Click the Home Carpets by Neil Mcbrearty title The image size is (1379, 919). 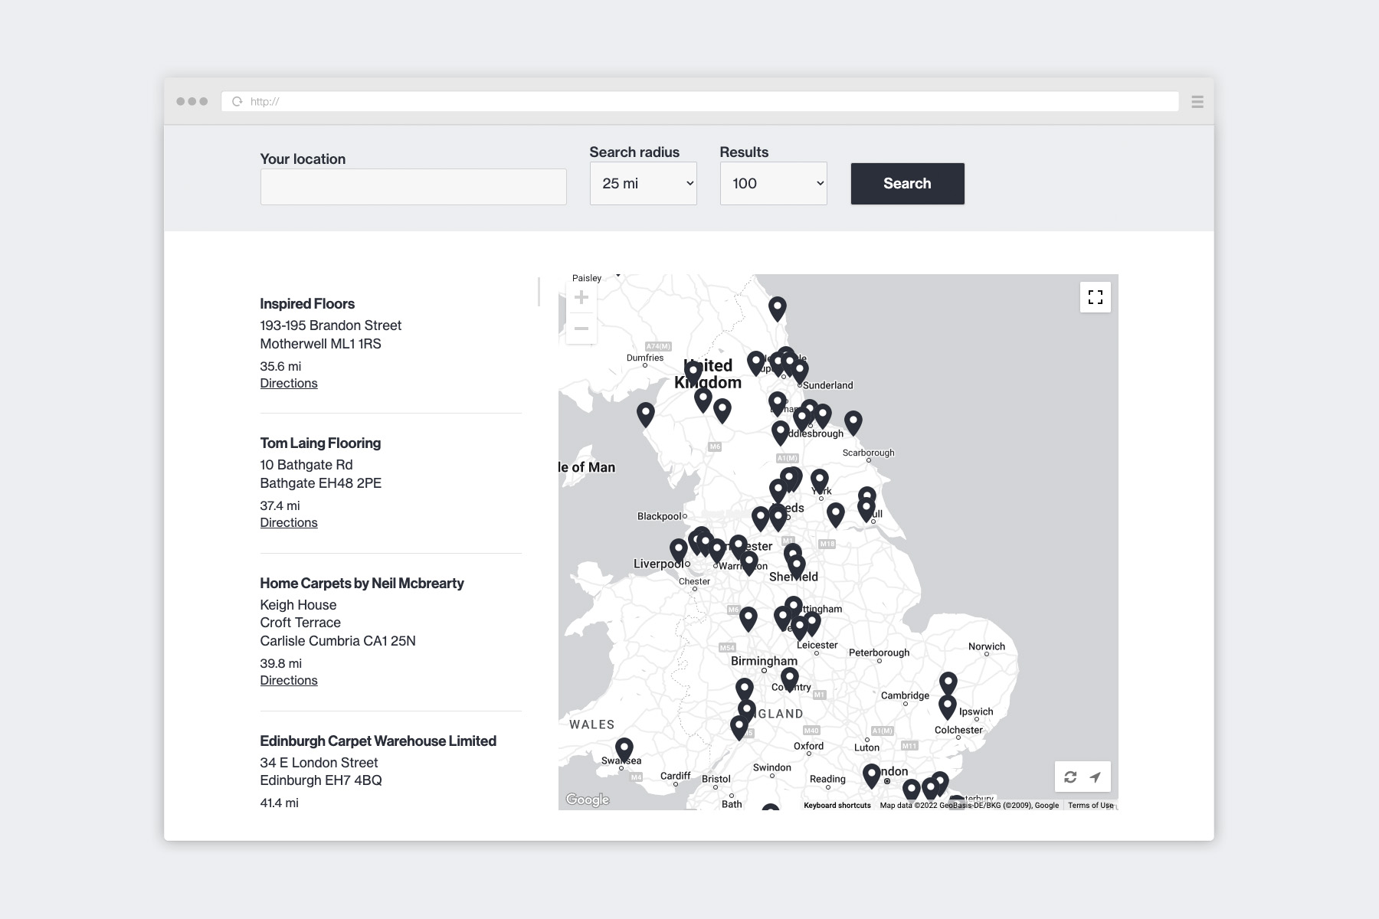click(x=362, y=584)
